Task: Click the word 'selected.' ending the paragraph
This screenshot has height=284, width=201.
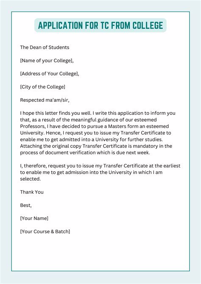Action: tap(31, 179)
